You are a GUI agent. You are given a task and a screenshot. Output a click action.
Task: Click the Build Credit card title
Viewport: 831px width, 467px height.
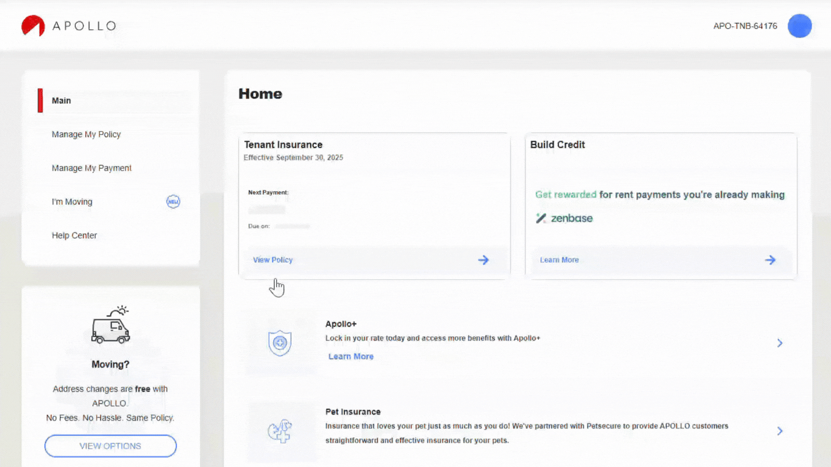tap(557, 145)
